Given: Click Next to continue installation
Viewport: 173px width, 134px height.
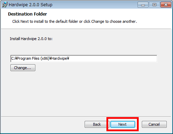Looking at the screenshot, I should click(x=123, y=124).
